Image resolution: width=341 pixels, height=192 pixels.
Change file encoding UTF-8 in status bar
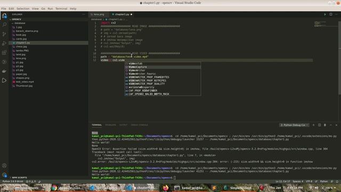[309, 181]
